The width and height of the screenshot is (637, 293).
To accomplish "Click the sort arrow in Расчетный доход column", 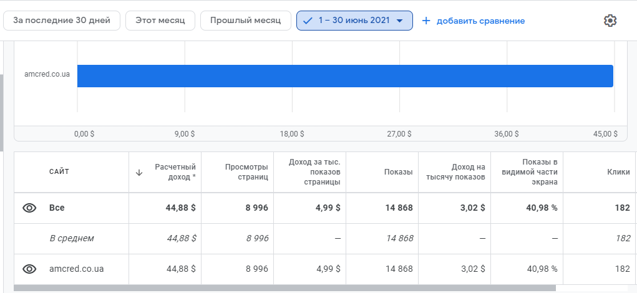I will click(x=139, y=173).
